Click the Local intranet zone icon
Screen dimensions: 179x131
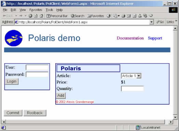coord(138,128)
